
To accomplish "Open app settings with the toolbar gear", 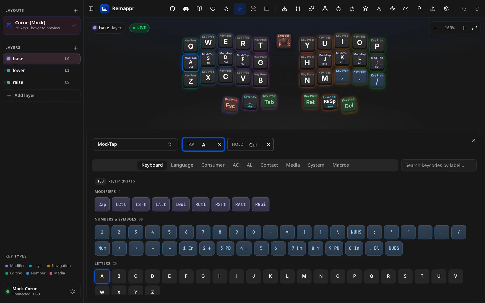I will [446, 9].
